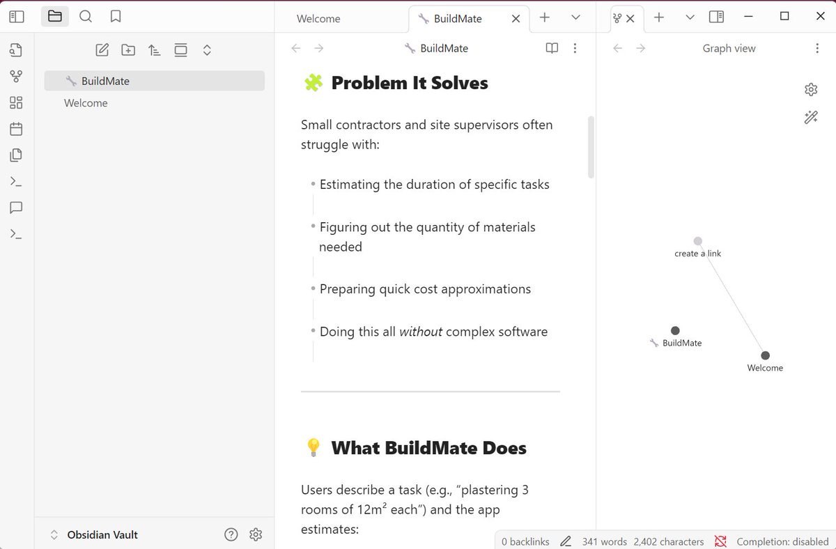Viewport: 836px width, 549px height.
Task: Open the file explorer tab
Action: (x=55, y=16)
